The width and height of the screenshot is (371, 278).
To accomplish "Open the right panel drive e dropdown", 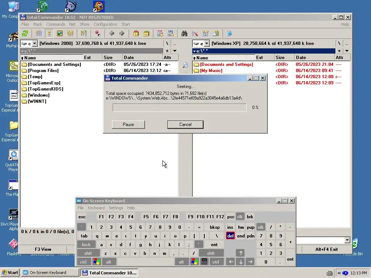I will coord(207,43).
